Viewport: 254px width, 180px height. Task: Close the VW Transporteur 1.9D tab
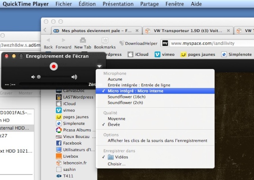click(x=229, y=31)
